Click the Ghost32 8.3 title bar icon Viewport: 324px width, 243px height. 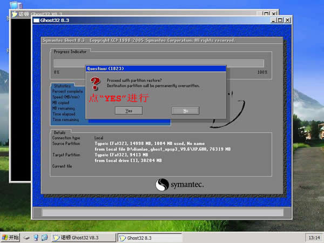coord(36,21)
